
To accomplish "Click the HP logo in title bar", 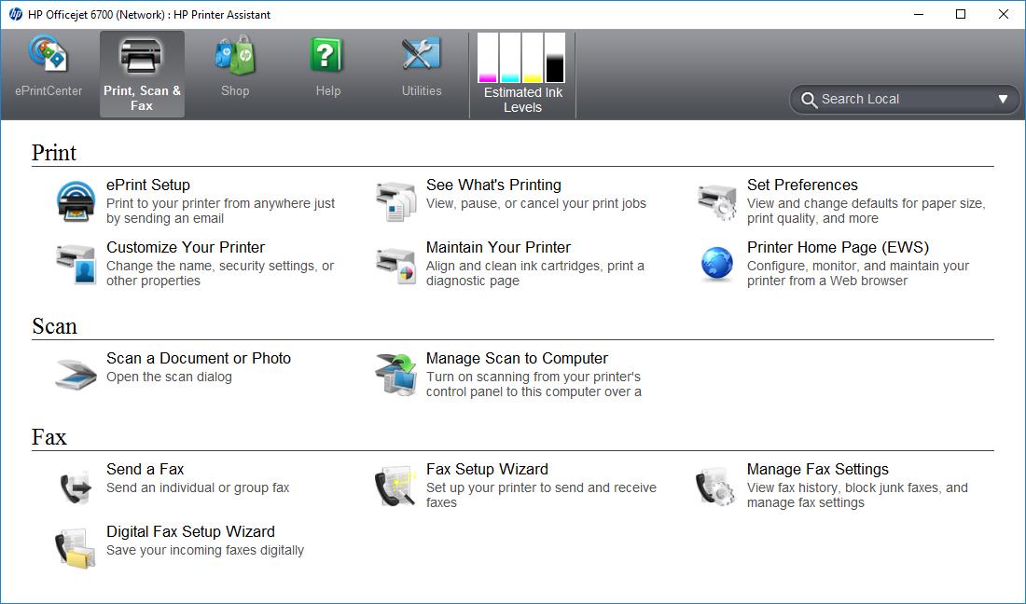I will click(16, 14).
